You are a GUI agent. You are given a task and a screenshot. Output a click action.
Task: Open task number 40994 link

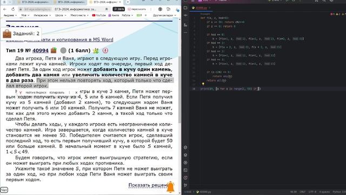click(41, 50)
